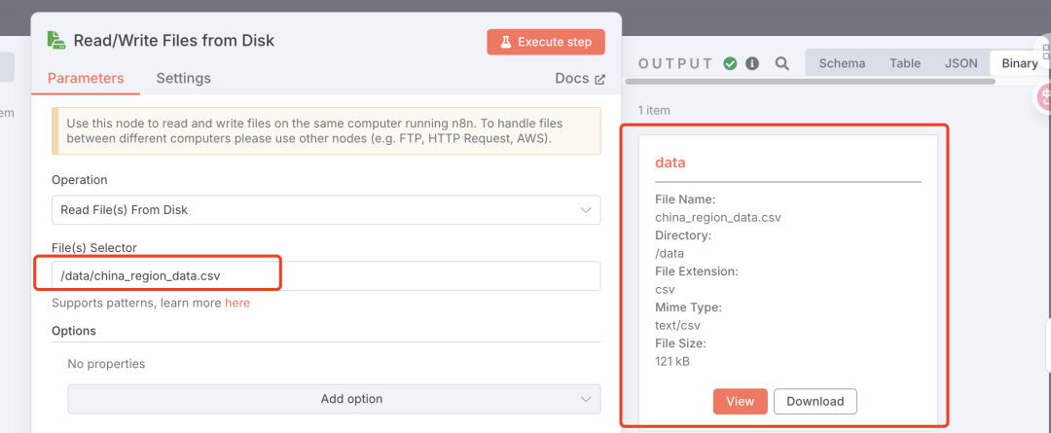
Task: Switch output view to JSON
Action: pyautogui.click(x=961, y=63)
